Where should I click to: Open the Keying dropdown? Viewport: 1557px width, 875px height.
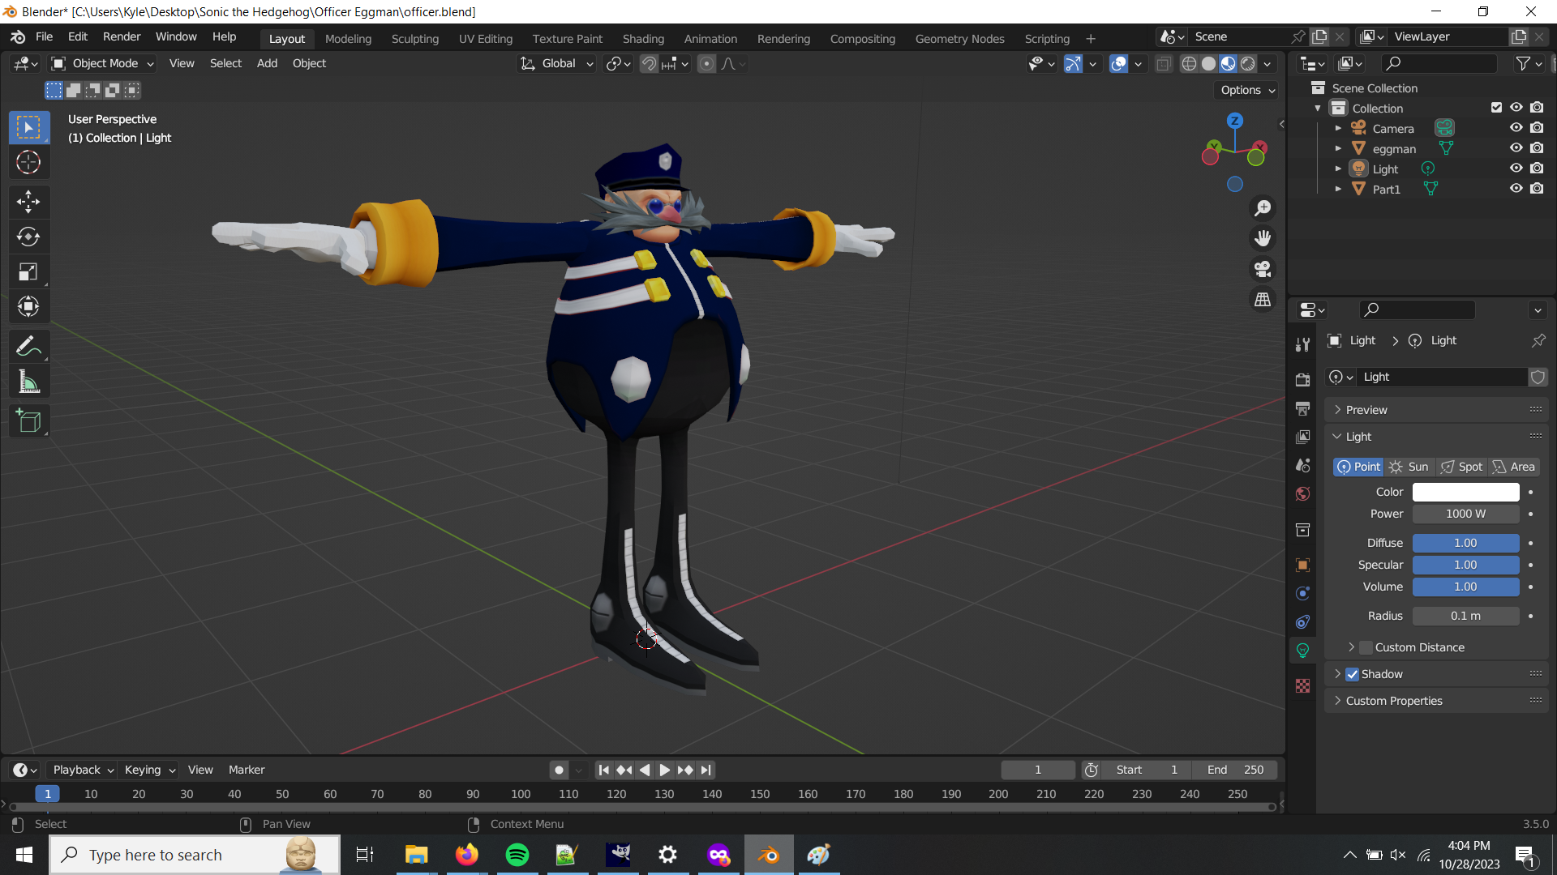[x=149, y=770]
